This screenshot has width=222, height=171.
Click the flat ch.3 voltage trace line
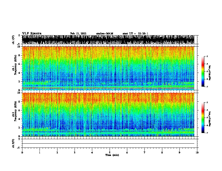(108, 144)
